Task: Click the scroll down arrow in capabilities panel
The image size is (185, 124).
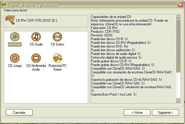Action: (x=178, y=101)
